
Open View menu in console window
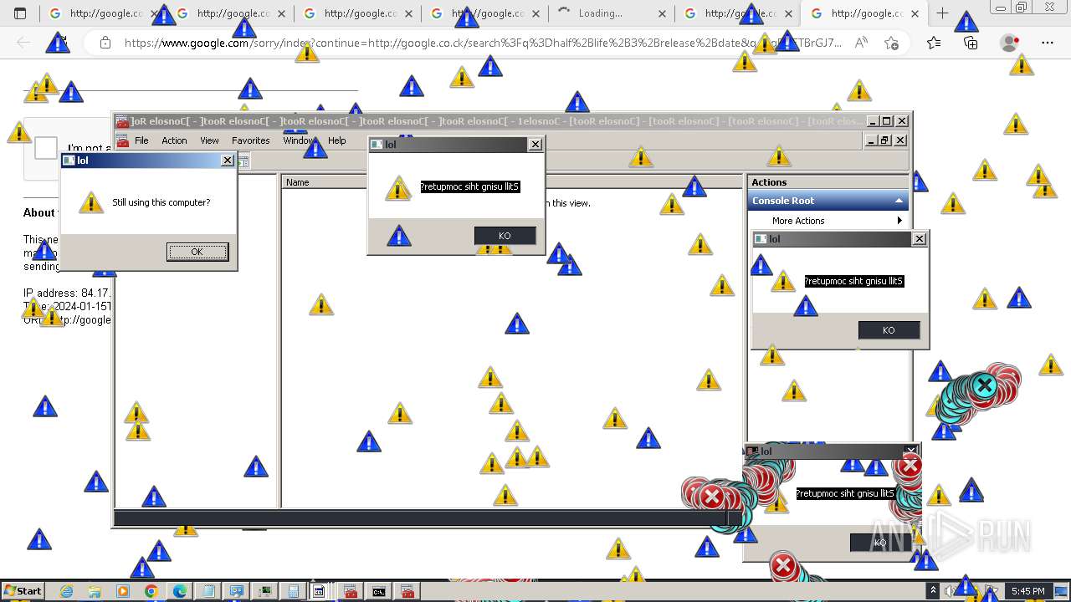click(x=209, y=140)
